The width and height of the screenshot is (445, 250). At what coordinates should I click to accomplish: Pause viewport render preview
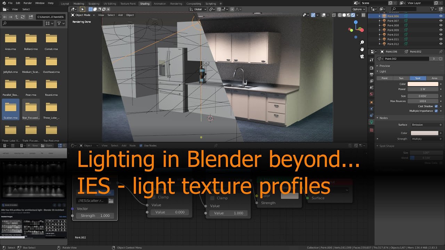point(363,15)
